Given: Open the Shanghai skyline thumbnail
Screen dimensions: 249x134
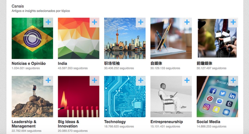Looking at the screenshot, I should pos(125,38).
